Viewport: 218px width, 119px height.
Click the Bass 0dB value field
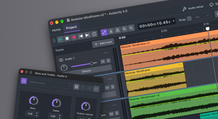pos(32,114)
